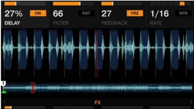The height and width of the screenshot is (109, 194).
Task: Click the red playhead line in waveform
Action: point(97,53)
